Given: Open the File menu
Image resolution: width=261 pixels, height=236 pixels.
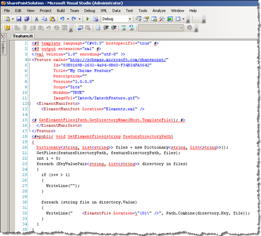Looking at the screenshot, I should (7, 11).
